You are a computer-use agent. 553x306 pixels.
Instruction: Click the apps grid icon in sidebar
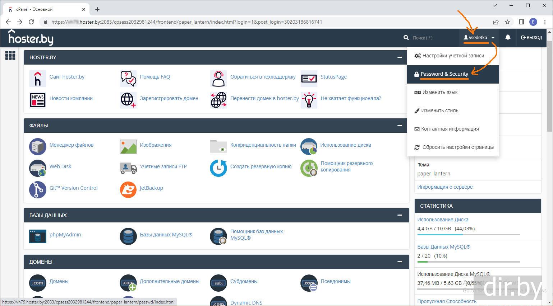click(x=10, y=56)
